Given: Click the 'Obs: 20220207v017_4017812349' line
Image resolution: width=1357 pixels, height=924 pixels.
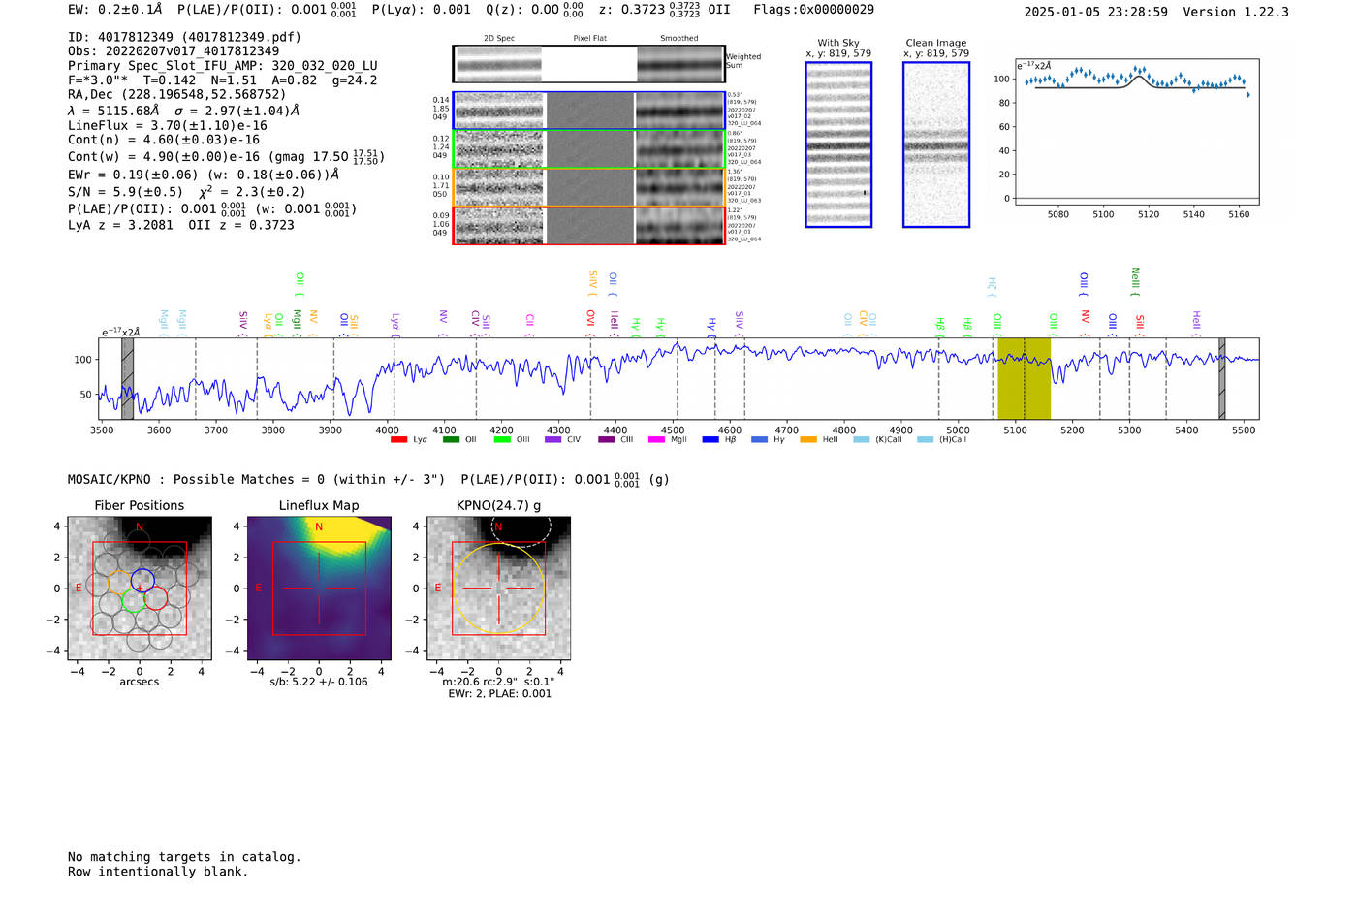Looking at the screenshot, I should click(x=174, y=51).
